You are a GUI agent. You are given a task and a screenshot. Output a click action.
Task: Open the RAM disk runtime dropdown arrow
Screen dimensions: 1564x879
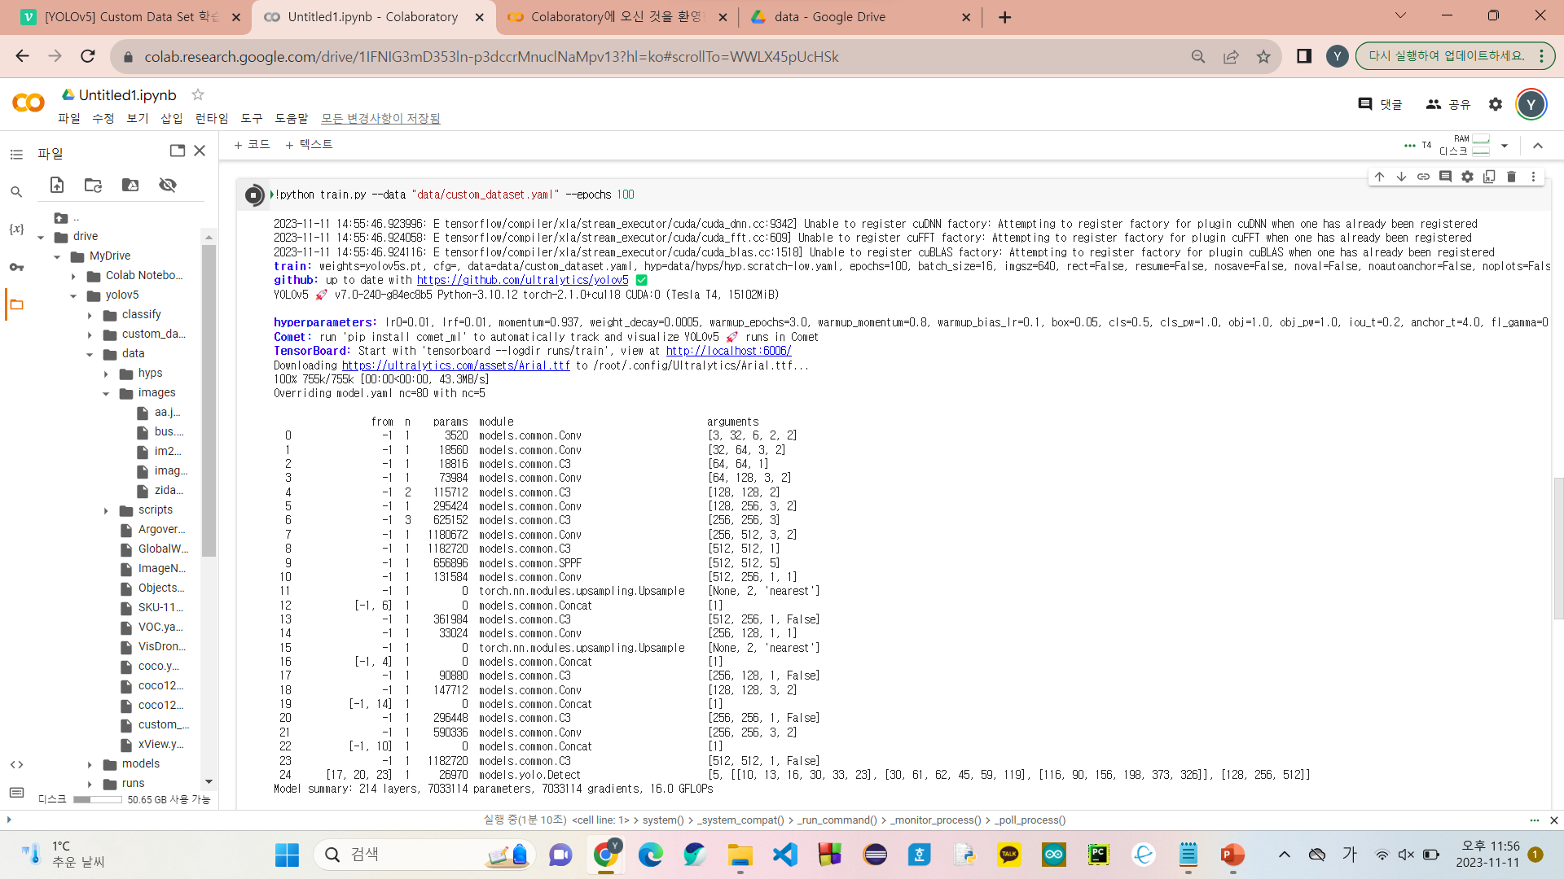(x=1505, y=146)
